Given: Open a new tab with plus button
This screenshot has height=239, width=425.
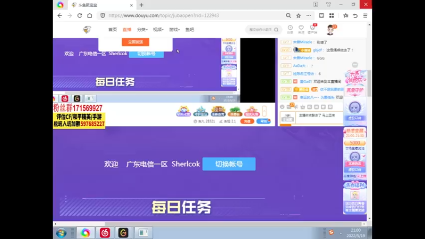Looking at the screenshot, I should tap(141, 5).
